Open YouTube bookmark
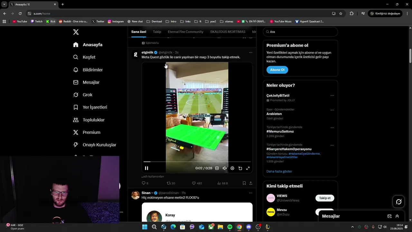The image size is (412, 232). [20, 22]
